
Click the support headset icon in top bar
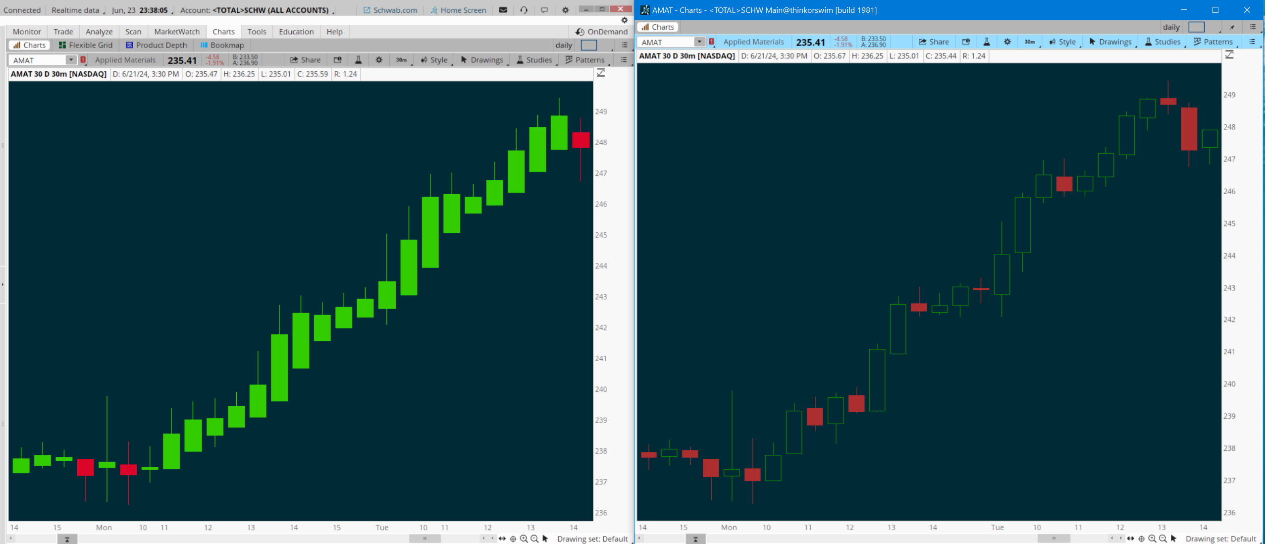tap(524, 10)
